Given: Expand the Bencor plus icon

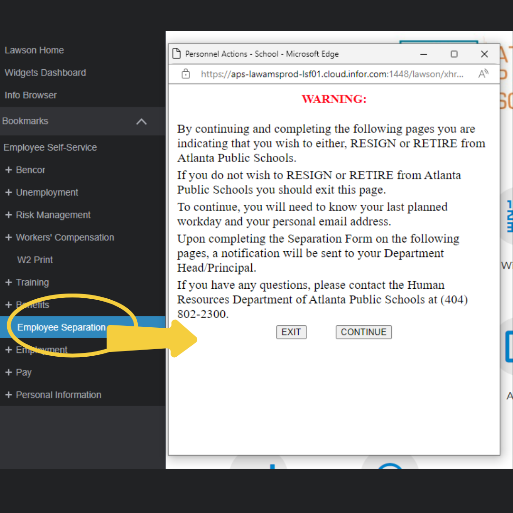Looking at the screenshot, I should [9, 170].
